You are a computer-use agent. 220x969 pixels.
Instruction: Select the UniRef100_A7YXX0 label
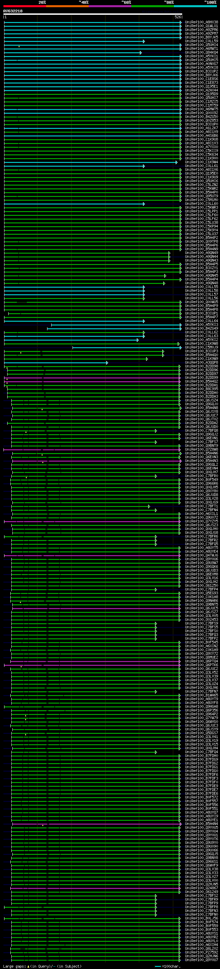pyautogui.click(x=201, y=147)
